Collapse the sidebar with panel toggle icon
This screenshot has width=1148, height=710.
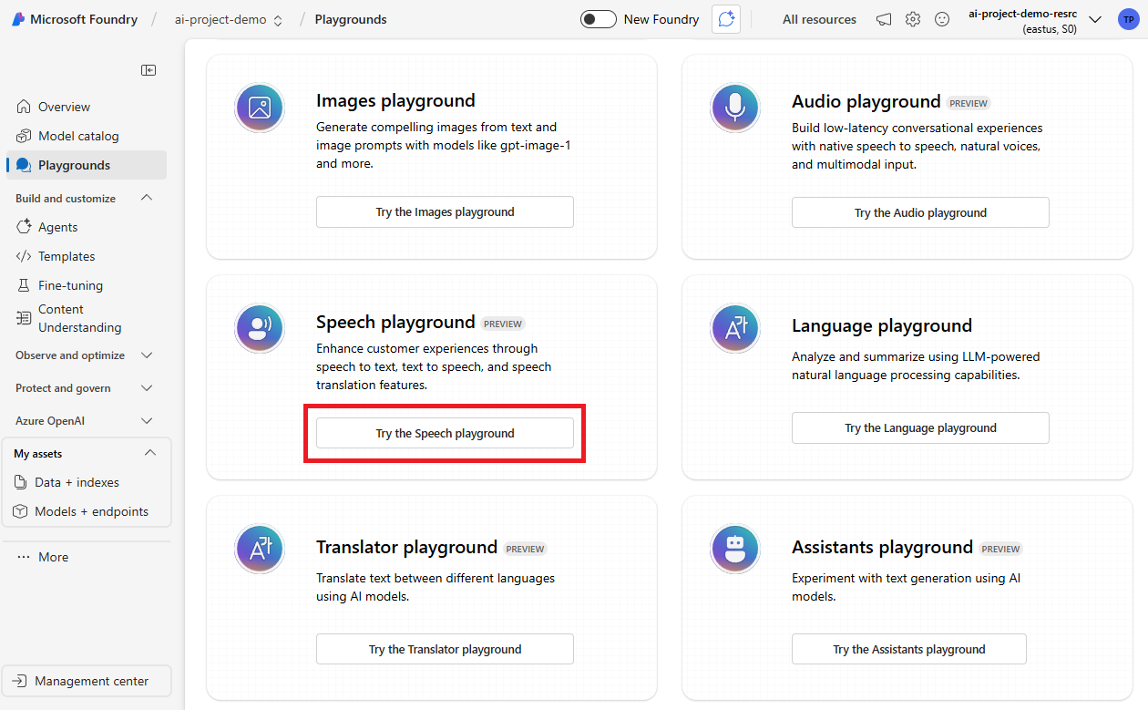pos(149,70)
